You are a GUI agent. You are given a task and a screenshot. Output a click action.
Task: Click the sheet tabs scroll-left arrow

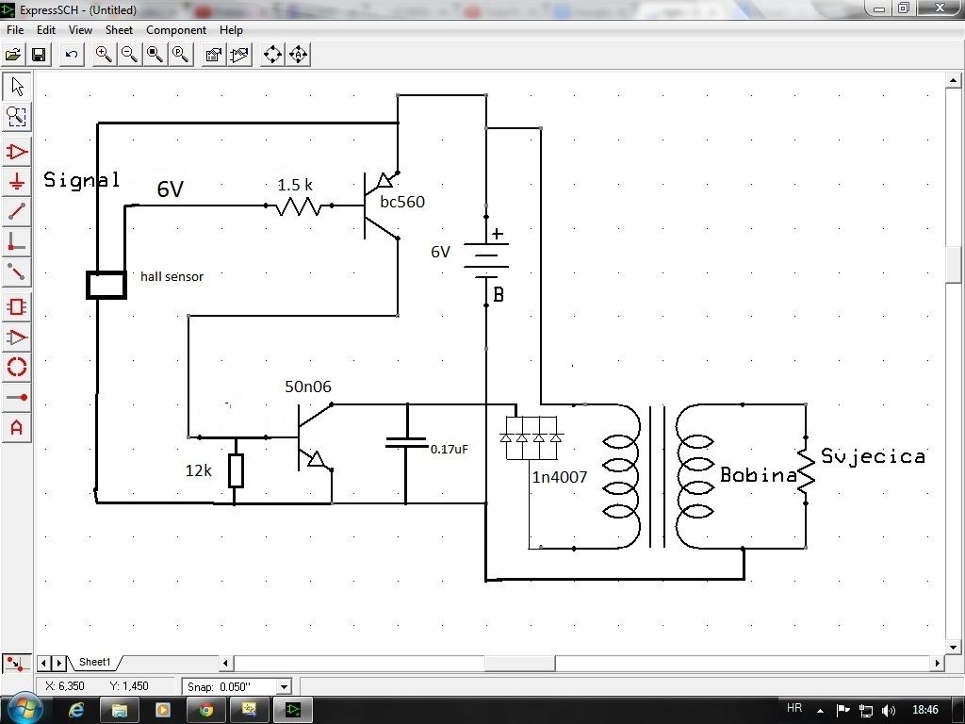pos(43,663)
